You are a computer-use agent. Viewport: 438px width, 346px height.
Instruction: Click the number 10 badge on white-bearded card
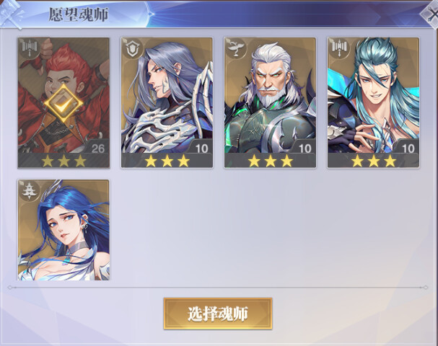point(305,148)
